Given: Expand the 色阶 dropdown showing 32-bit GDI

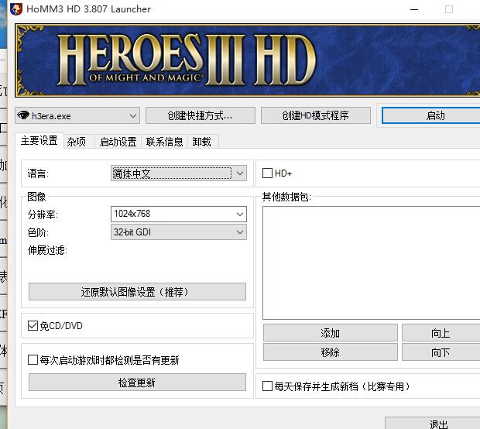Looking at the screenshot, I should point(179,232).
